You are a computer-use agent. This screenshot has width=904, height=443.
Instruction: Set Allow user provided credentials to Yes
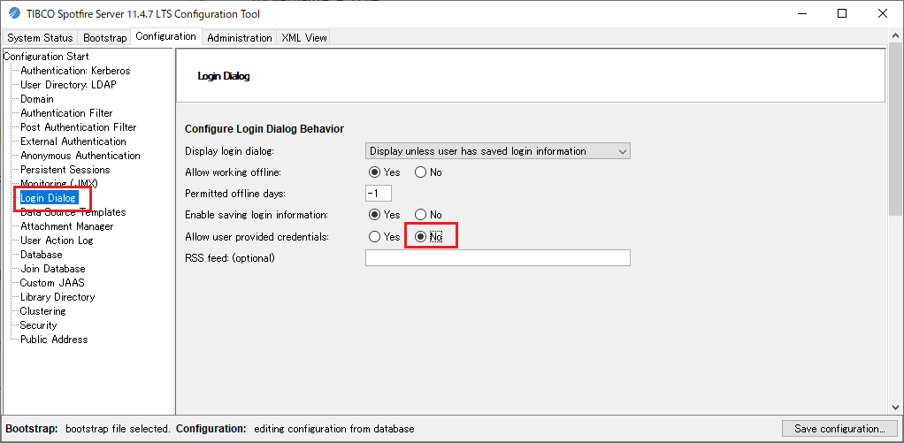375,236
